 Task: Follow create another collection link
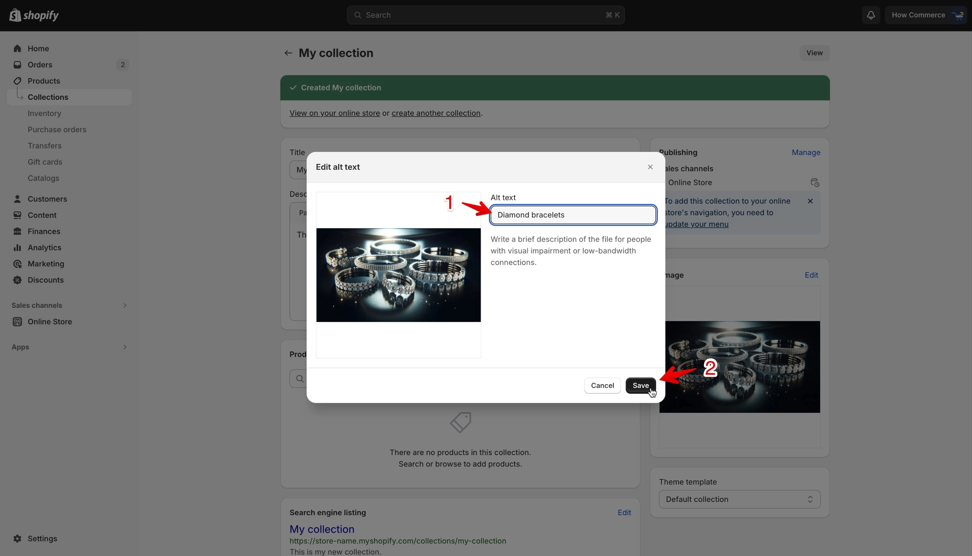436,113
